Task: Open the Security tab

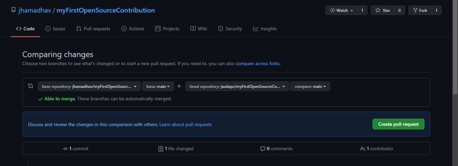Action: click(230, 29)
